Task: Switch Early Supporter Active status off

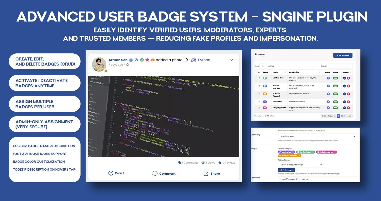Action: pos(335,108)
